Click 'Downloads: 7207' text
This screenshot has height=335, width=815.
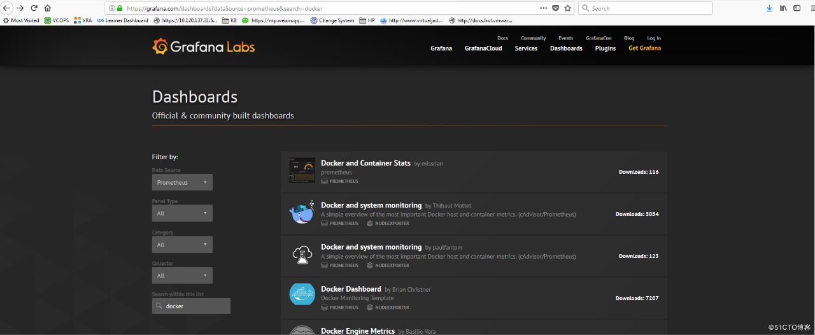point(637,298)
